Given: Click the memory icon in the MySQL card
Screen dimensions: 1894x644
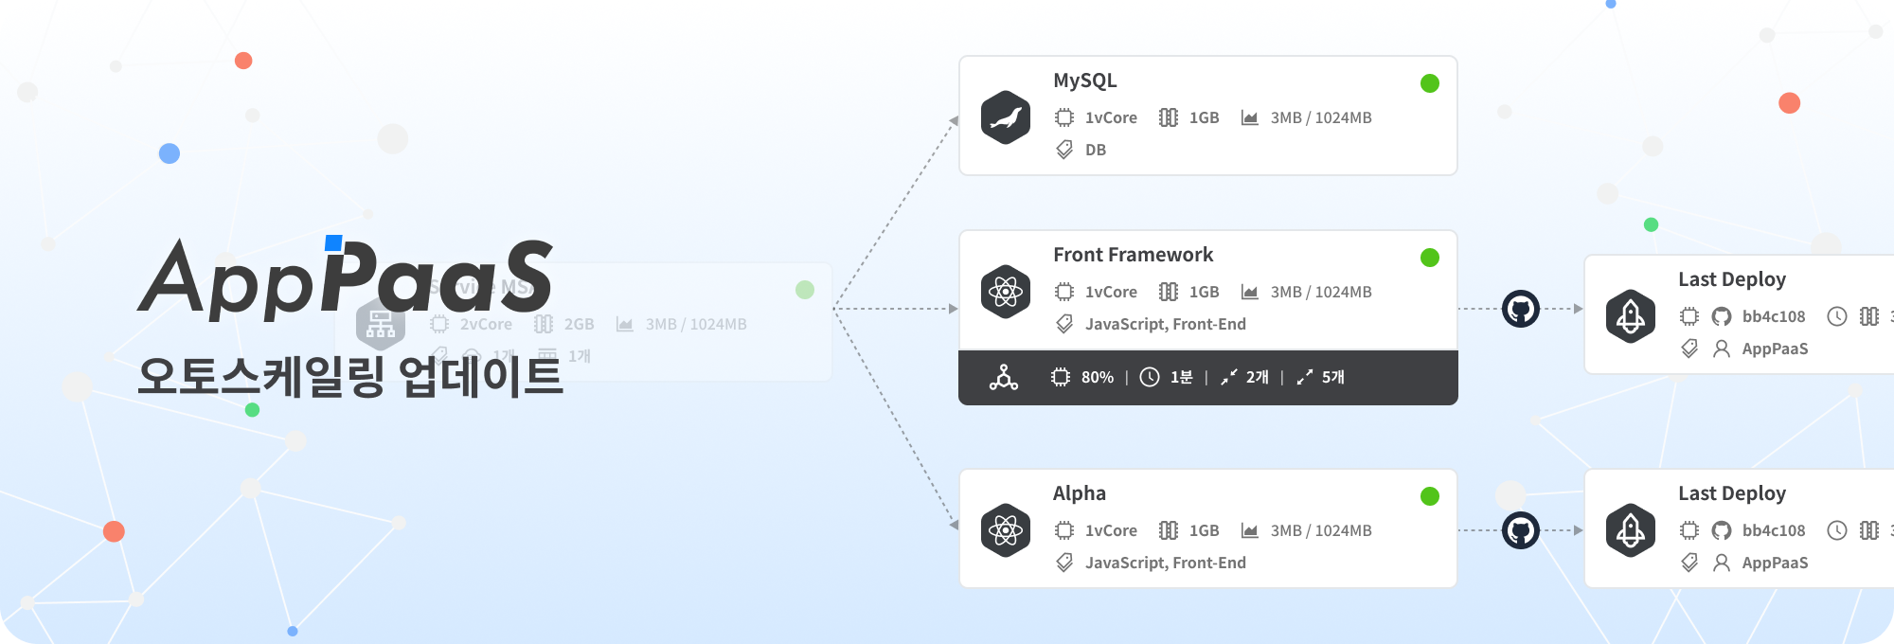Looking at the screenshot, I should 1169,117.
